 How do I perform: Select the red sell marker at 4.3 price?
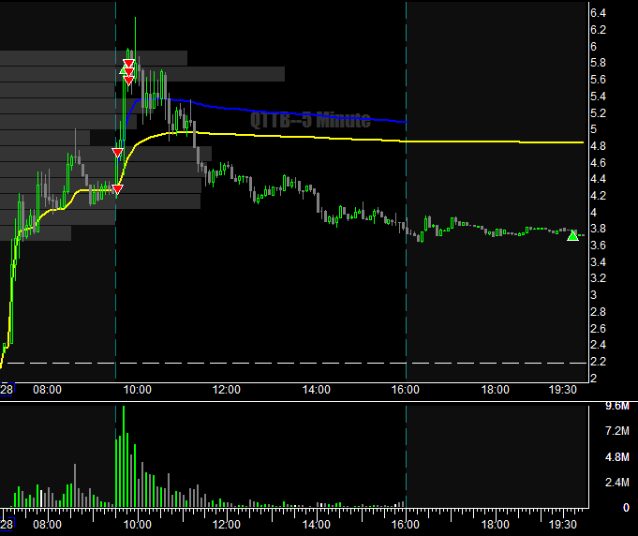117,189
